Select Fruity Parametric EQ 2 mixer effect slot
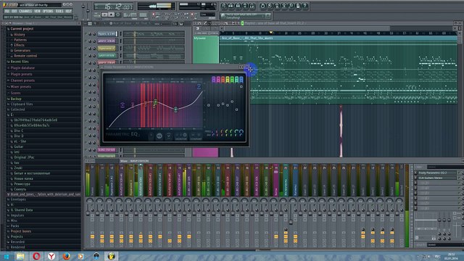The image size is (464, 261). (x=436, y=173)
